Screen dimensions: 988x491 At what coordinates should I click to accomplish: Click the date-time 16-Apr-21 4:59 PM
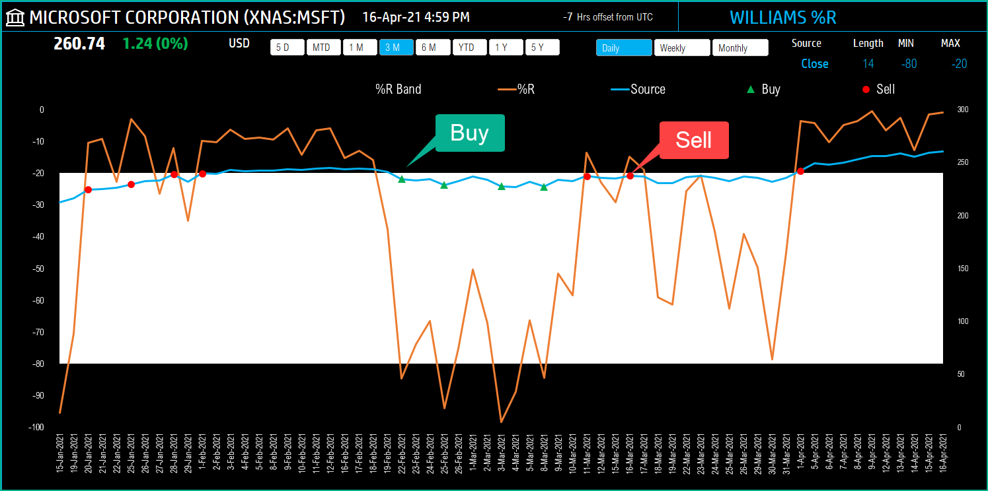tap(416, 17)
